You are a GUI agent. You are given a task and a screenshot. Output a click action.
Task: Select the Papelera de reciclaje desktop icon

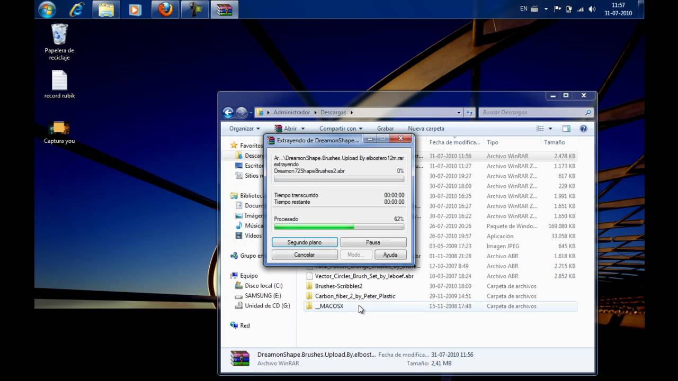click(x=59, y=42)
